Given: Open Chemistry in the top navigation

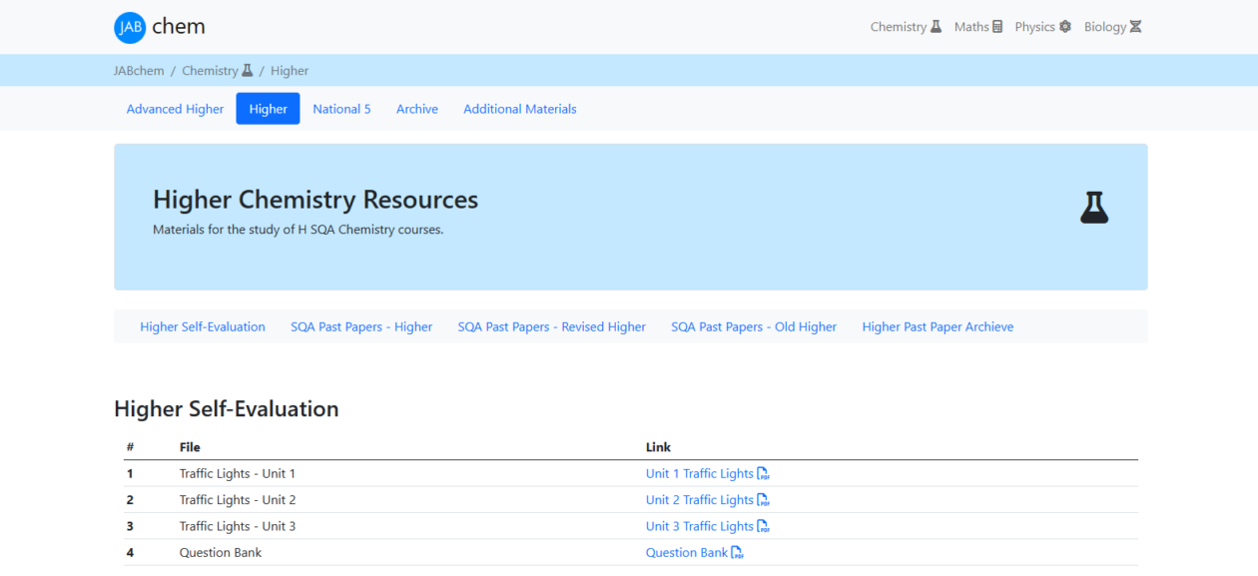Looking at the screenshot, I should click(905, 27).
